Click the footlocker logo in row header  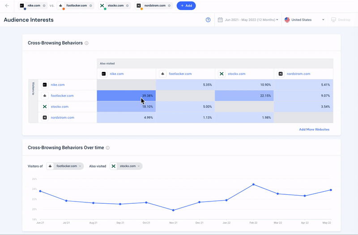pyautogui.click(x=45, y=96)
